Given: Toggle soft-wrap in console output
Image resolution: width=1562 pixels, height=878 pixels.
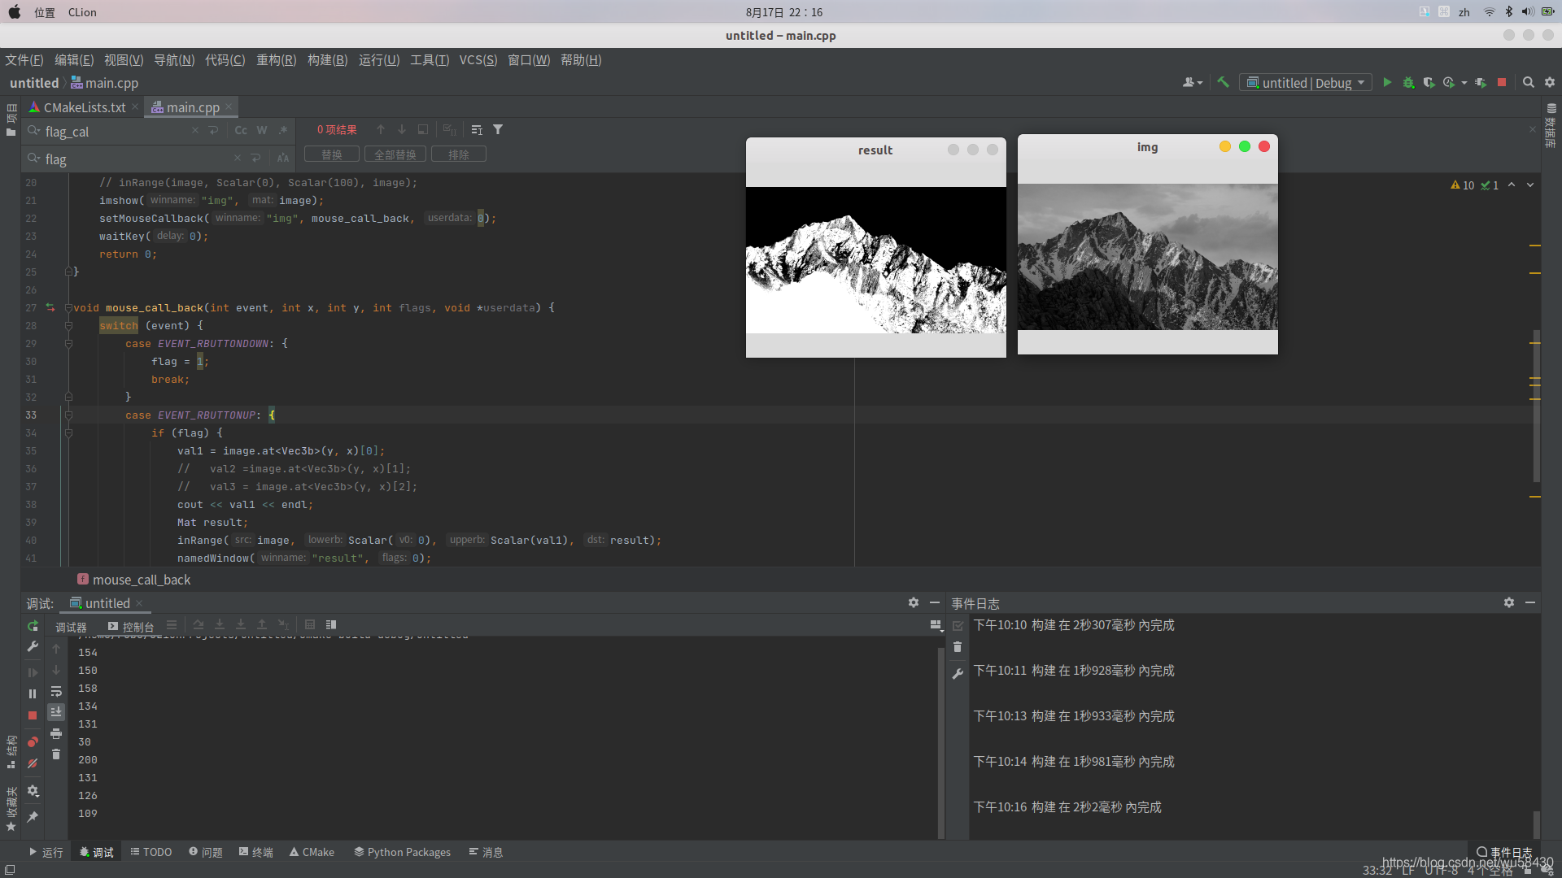Looking at the screenshot, I should point(55,692).
